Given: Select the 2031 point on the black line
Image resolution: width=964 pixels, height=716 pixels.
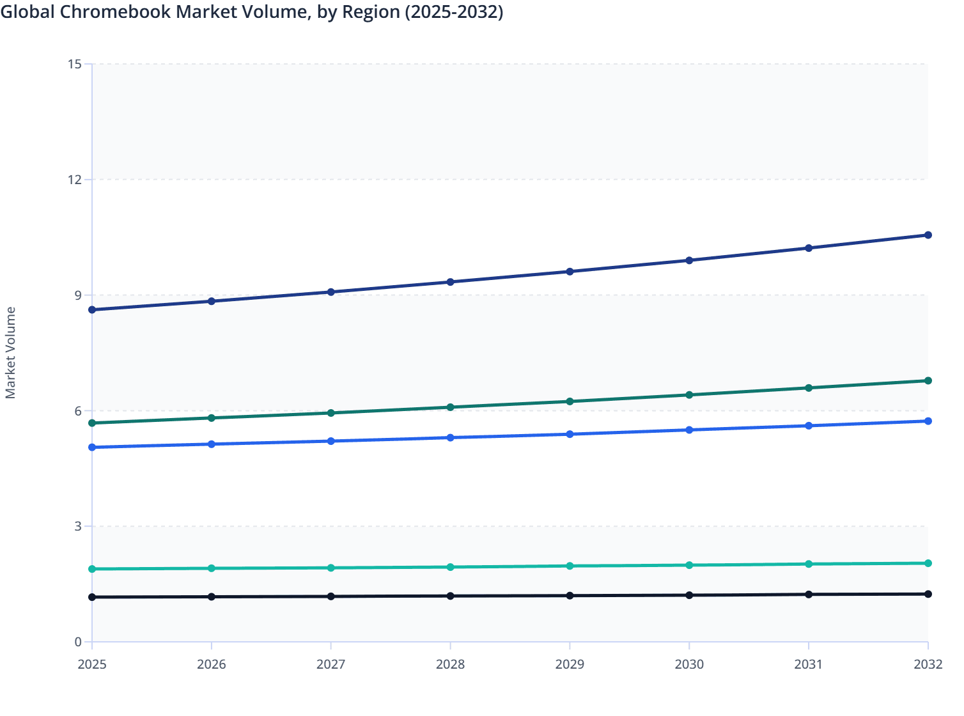Looking at the screenshot, I should coord(809,594).
